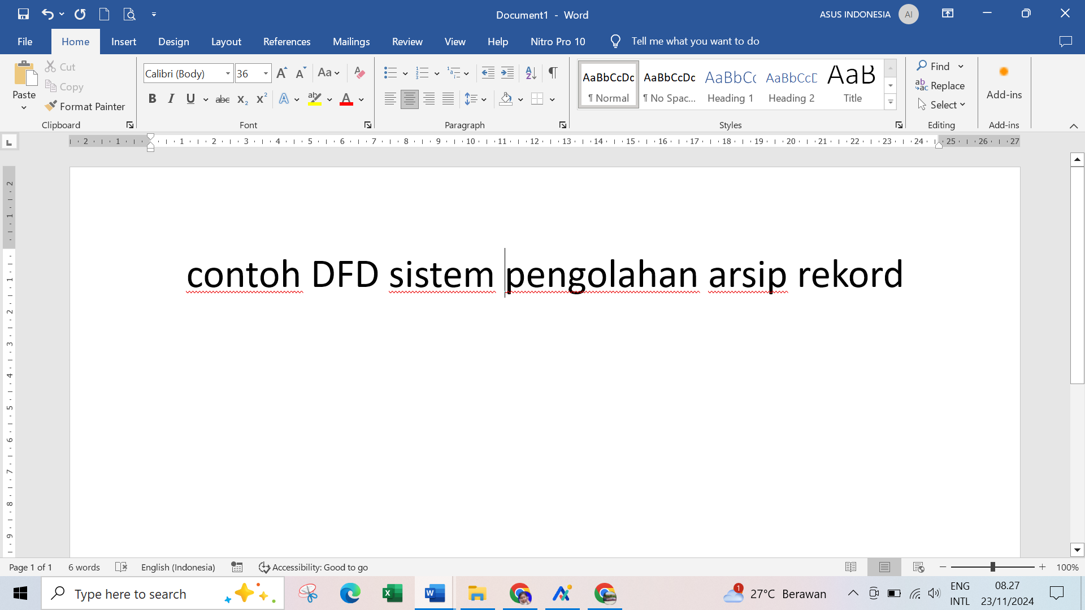Toggle Italic formatting
The height and width of the screenshot is (610, 1085).
(x=171, y=99)
